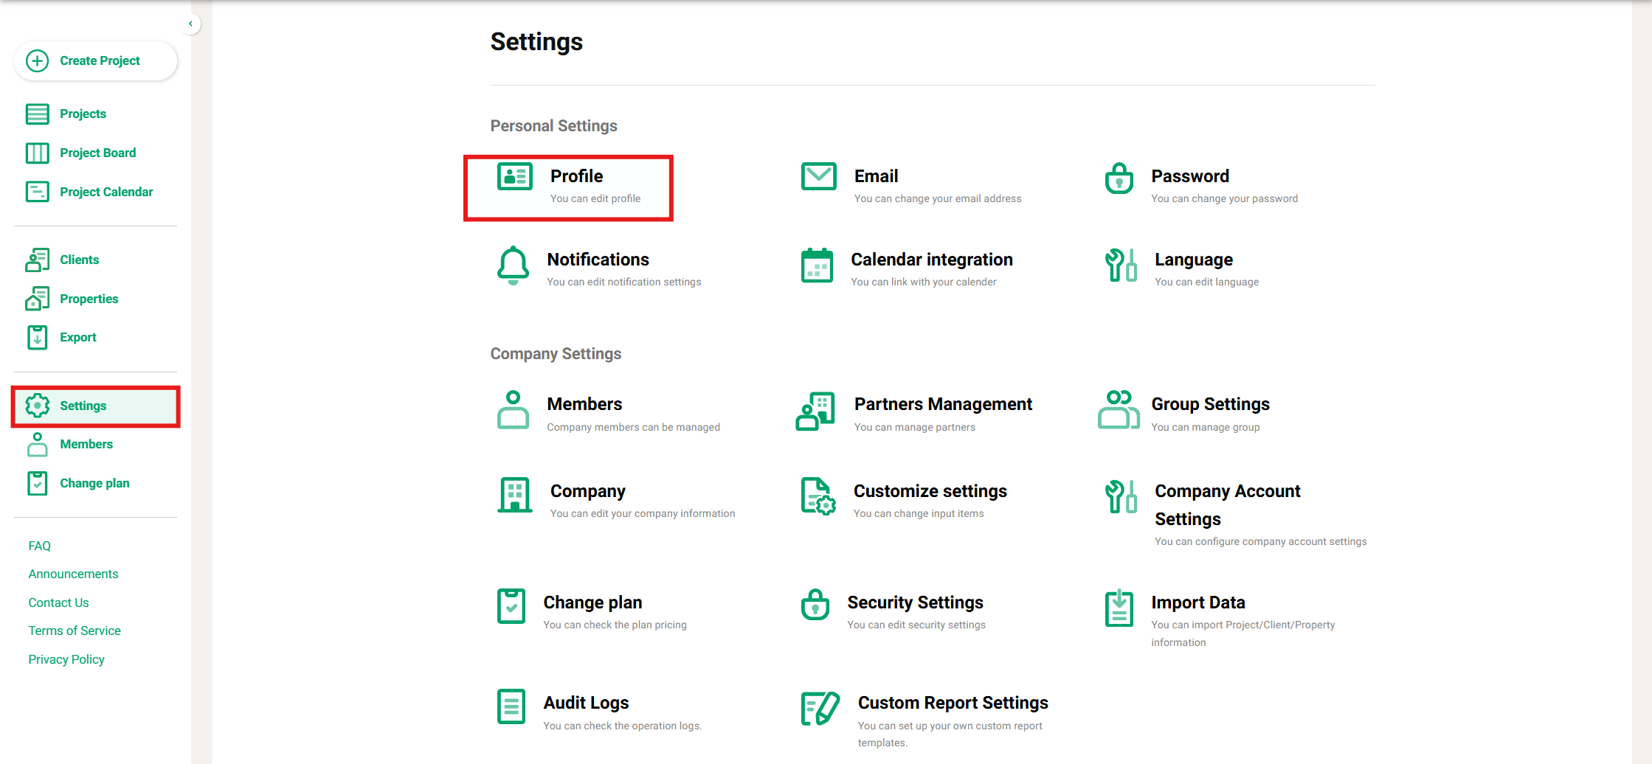
Task: Open the Security Settings heading
Action: pos(915,602)
